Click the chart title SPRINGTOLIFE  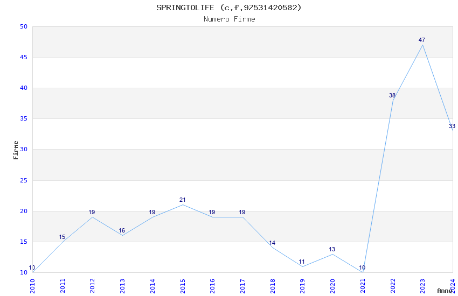pyautogui.click(x=229, y=8)
